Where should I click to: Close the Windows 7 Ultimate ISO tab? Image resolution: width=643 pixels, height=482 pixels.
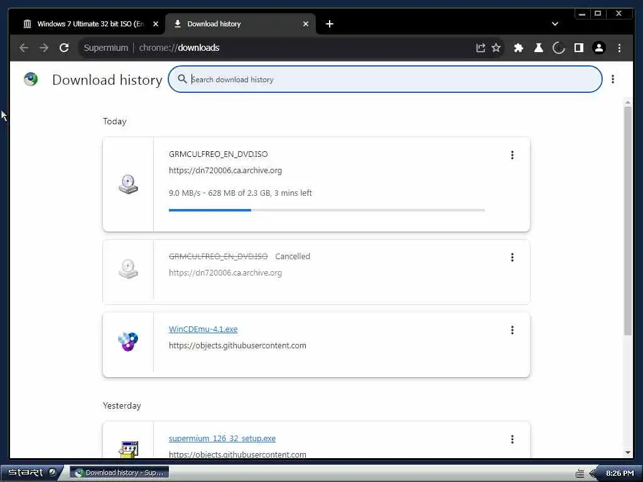pyautogui.click(x=156, y=24)
